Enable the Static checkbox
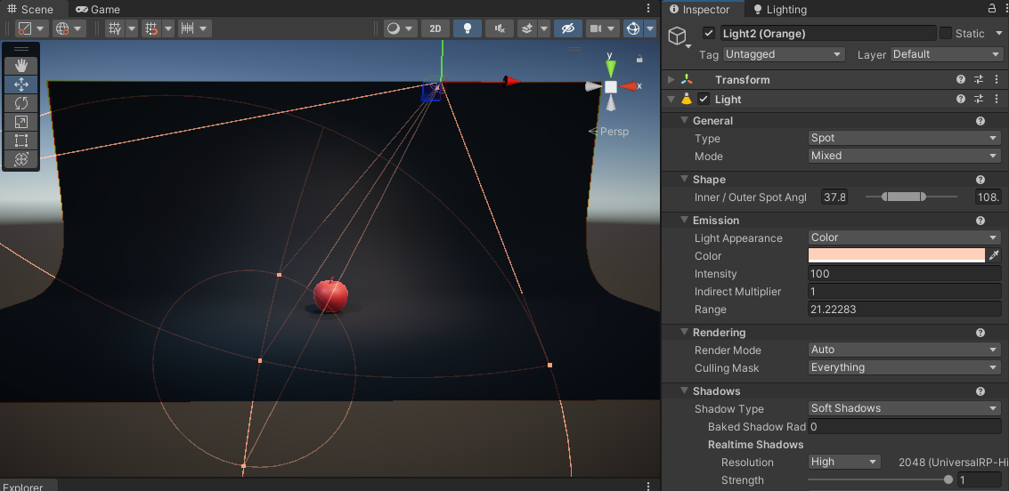The width and height of the screenshot is (1009, 491). click(x=946, y=34)
